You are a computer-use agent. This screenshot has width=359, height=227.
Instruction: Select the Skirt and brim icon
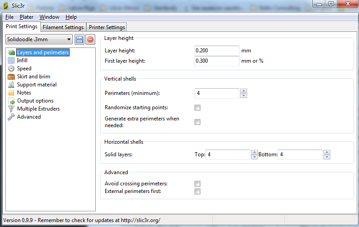11,77
